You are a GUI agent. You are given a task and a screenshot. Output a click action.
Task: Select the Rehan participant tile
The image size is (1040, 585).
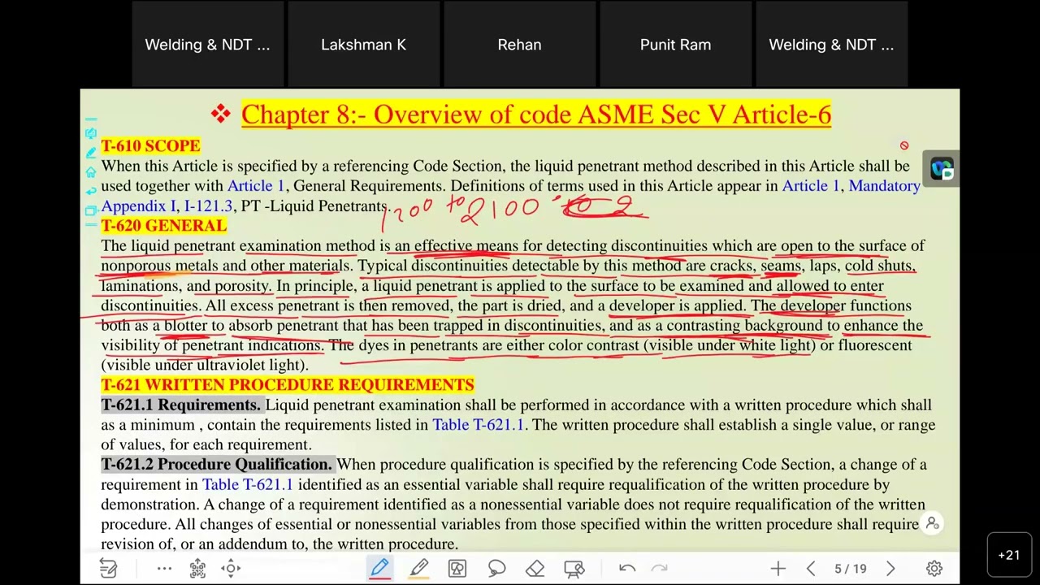coord(519,45)
